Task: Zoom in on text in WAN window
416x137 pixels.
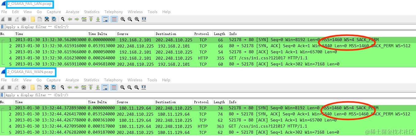Action: click(x=123, y=87)
